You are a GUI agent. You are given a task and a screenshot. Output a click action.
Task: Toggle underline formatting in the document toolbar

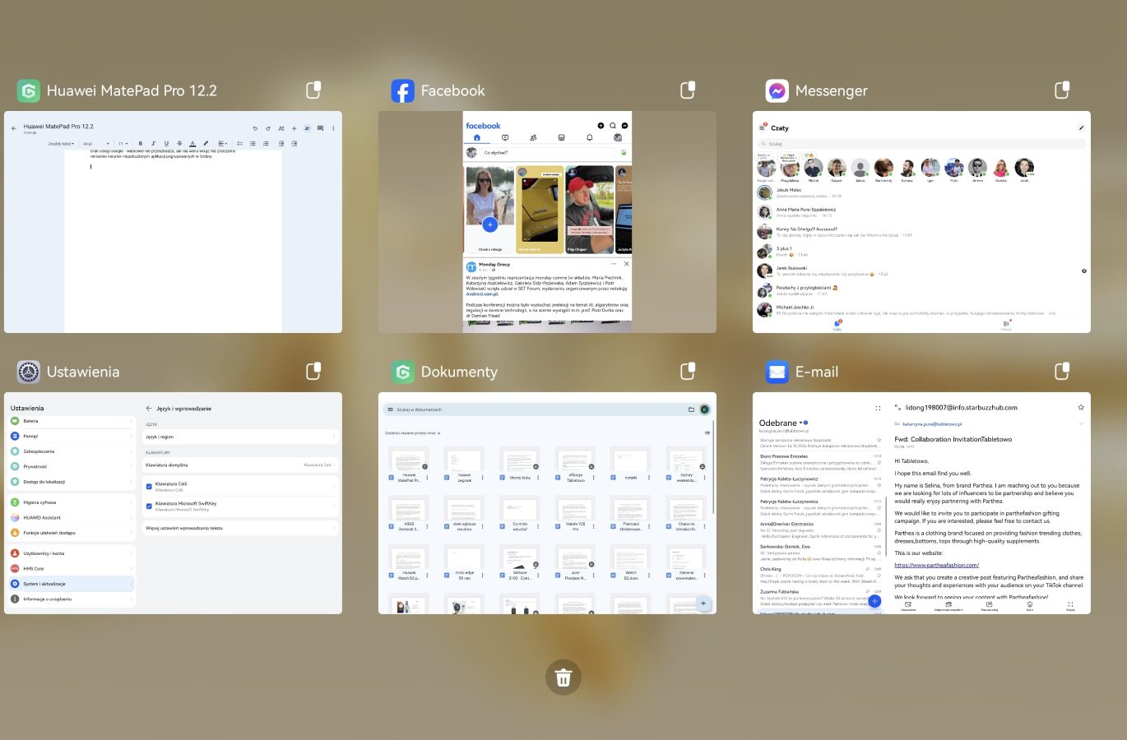click(x=166, y=143)
